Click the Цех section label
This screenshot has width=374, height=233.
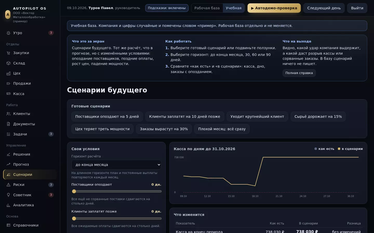click(17, 73)
